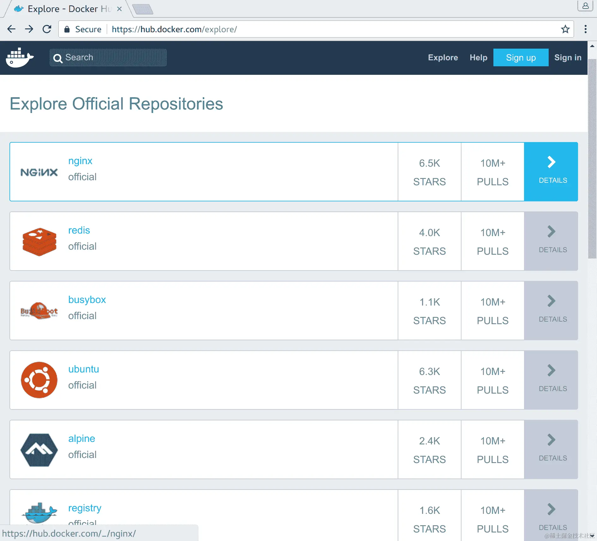Click the Ubuntu circle logo
This screenshot has width=597, height=541.
(39, 380)
